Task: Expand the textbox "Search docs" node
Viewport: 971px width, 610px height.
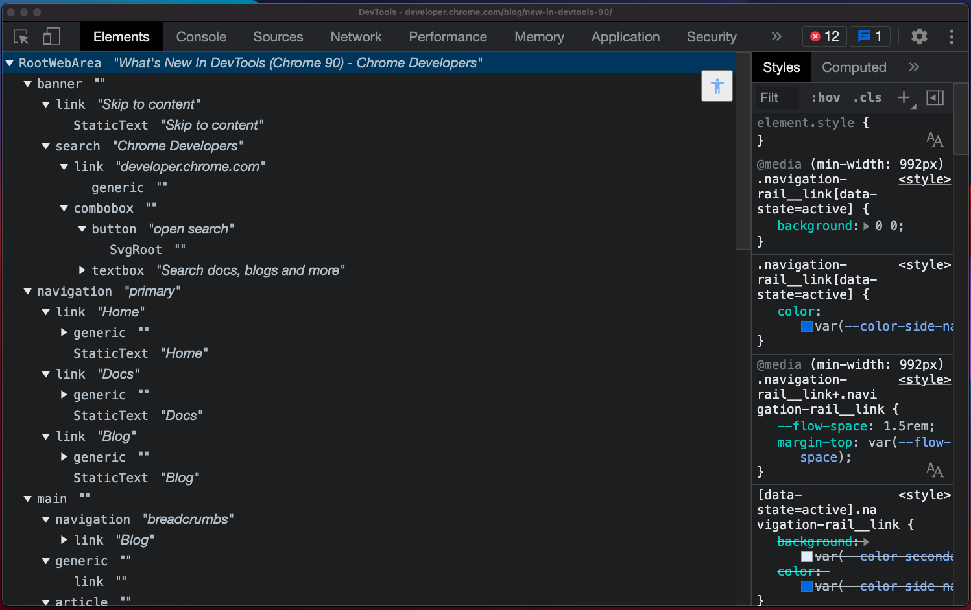Action: click(82, 270)
